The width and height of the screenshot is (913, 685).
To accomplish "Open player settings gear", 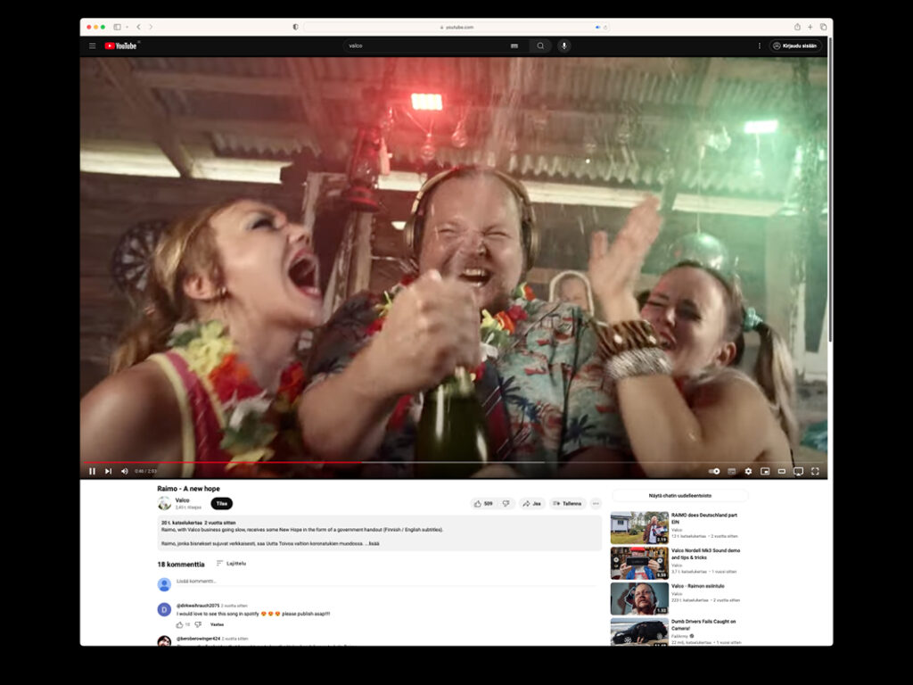I will point(748,471).
